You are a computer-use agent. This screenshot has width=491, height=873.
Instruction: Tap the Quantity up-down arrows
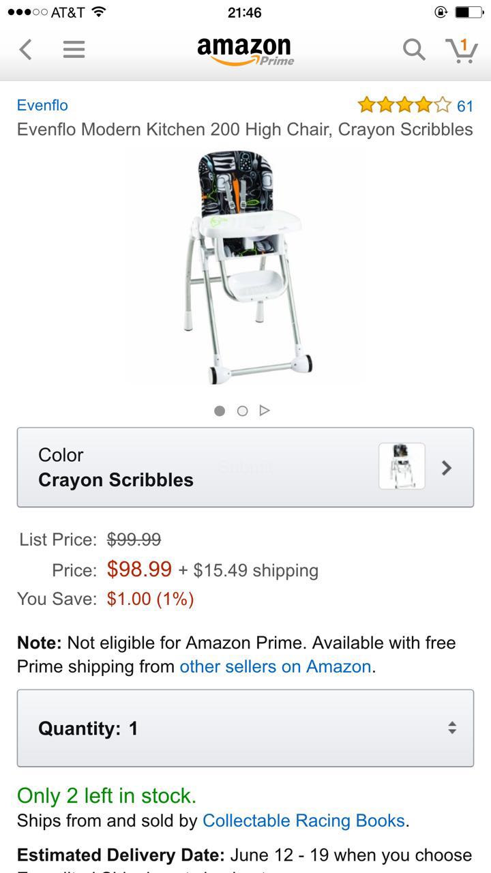451,728
